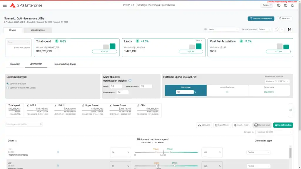Check the notifications bell icon
The image size is (301, 169).
[x=292, y=5]
